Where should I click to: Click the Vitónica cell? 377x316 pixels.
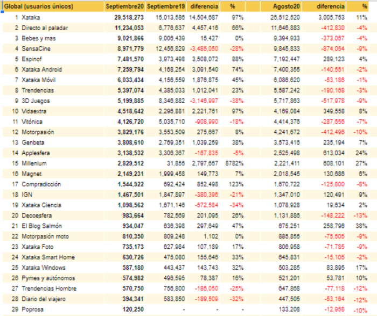tap(32, 121)
